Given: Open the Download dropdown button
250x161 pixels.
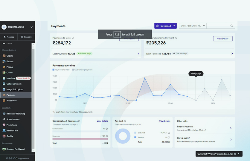Looking at the screenshot, I should (x=165, y=26).
